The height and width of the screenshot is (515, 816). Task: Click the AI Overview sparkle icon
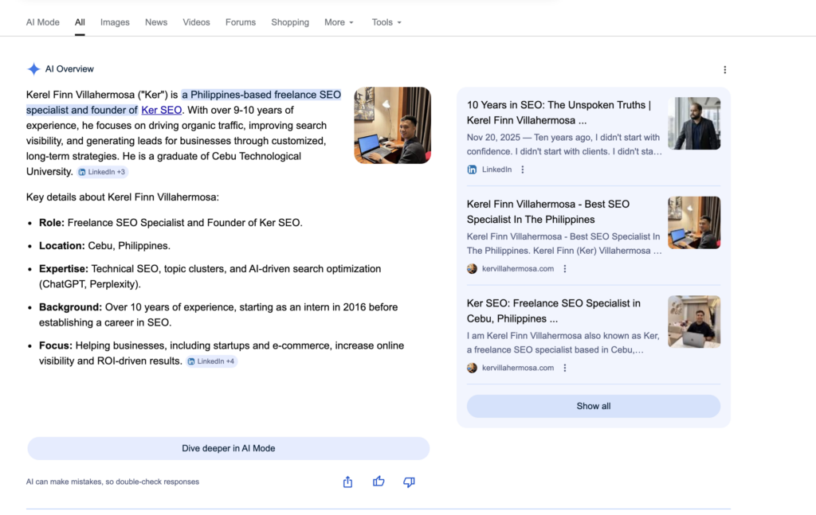(x=33, y=69)
